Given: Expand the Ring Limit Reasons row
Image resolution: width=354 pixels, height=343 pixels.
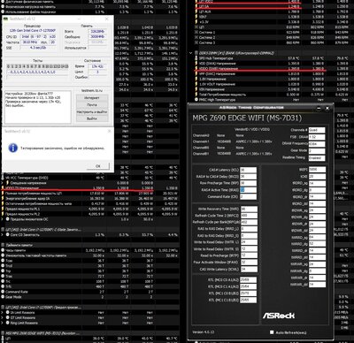Looking at the screenshot, I should [3, 323].
